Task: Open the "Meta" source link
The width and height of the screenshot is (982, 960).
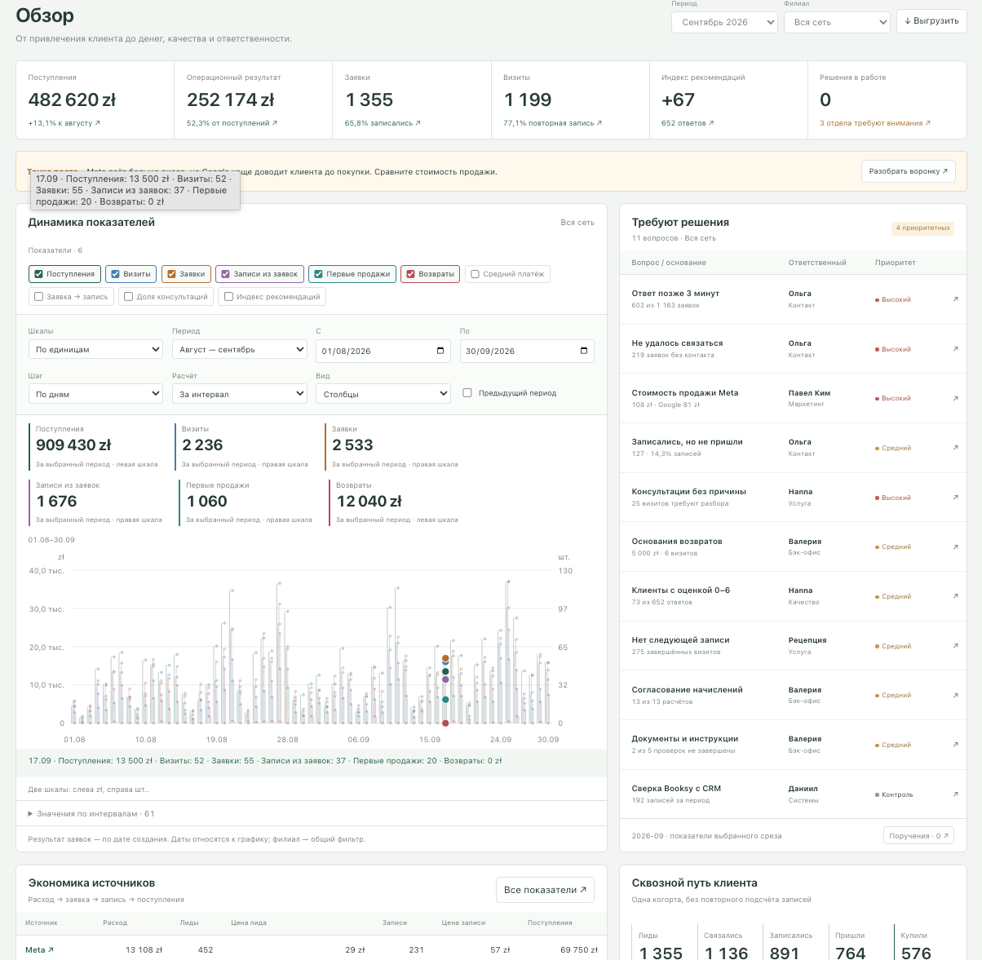Action: (40, 950)
